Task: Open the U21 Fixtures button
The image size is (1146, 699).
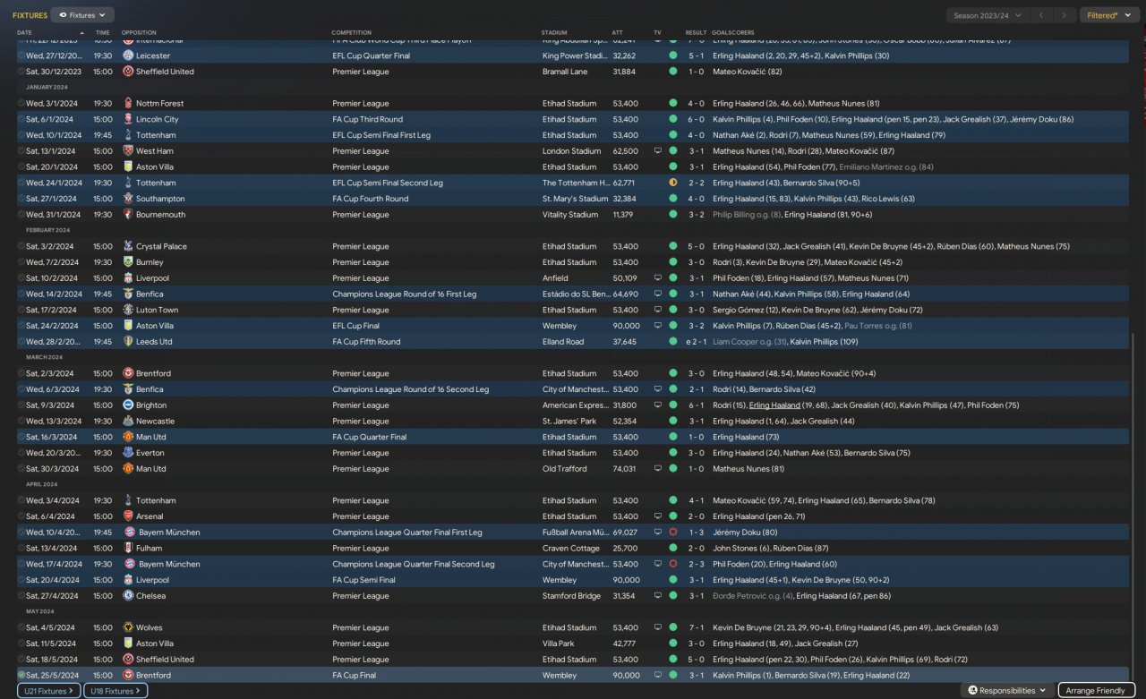Action: pyautogui.click(x=49, y=691)
